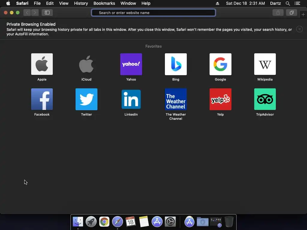Image resolution: width=307 pixels, height=230 pixels.
Task: Open Spotlight search in the menu bar
Action: (288, 3)
